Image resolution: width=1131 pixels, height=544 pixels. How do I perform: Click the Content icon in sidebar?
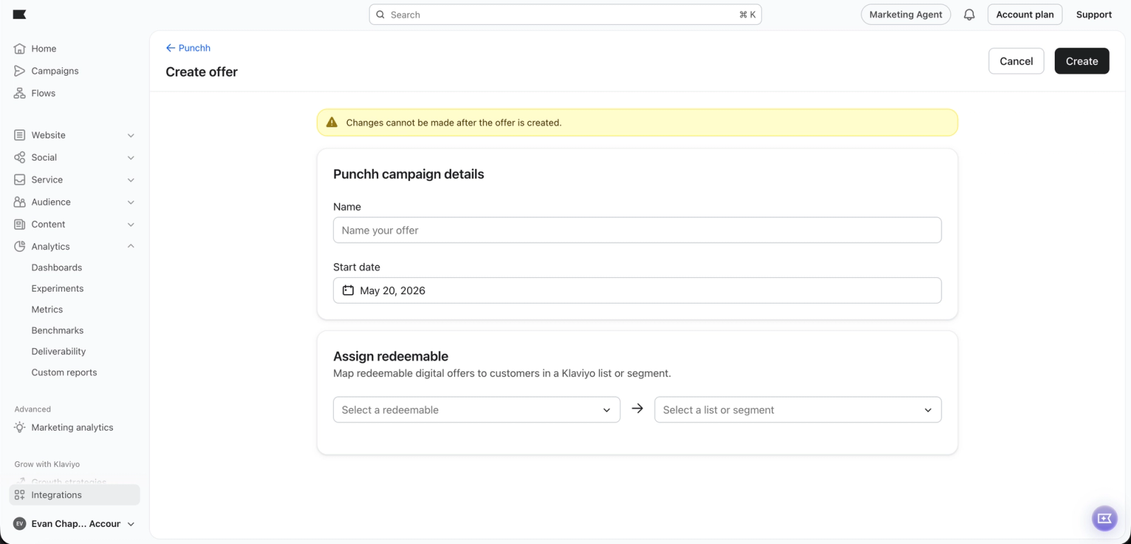(x=20, y=224)
